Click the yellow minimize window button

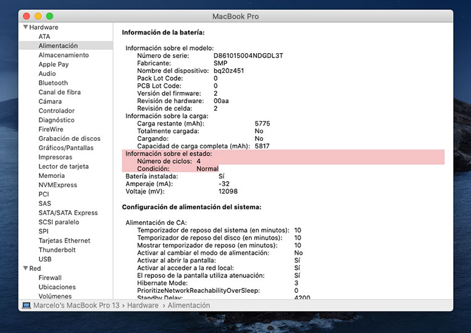(38, 15)
